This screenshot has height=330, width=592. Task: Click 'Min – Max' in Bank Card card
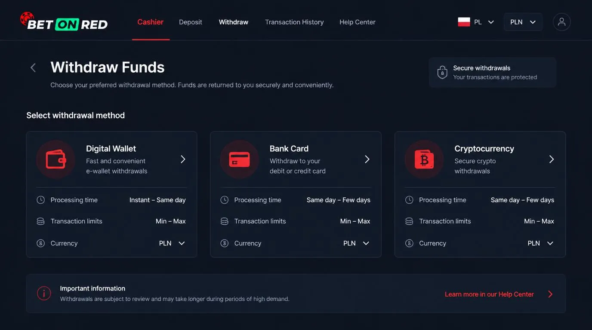point(355,221)
